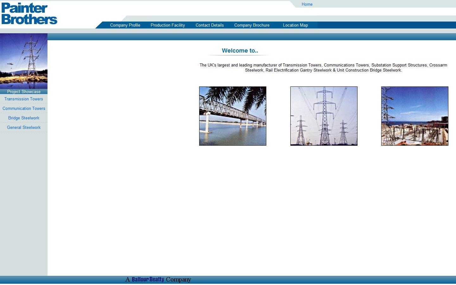Open the Company Profile menu item
This screenshot has width=456, height=285.
pyautogui.click(x=125, y=25)
